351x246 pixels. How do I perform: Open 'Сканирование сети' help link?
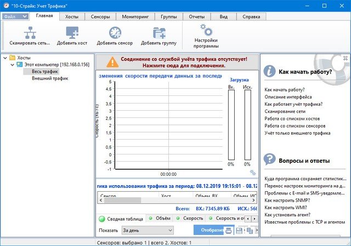284,111
